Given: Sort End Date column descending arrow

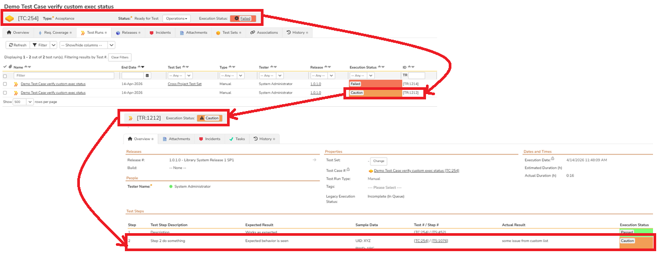Looking at the screenshot, I should (143, 67).
